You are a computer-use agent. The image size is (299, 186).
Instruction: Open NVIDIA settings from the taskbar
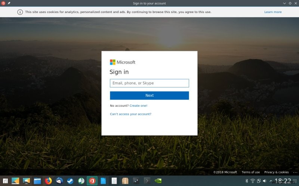[158, 181]
